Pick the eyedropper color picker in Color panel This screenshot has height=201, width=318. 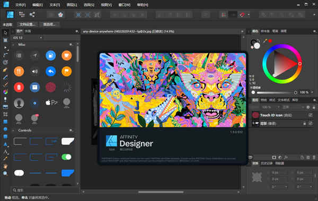tap(265, 41)
